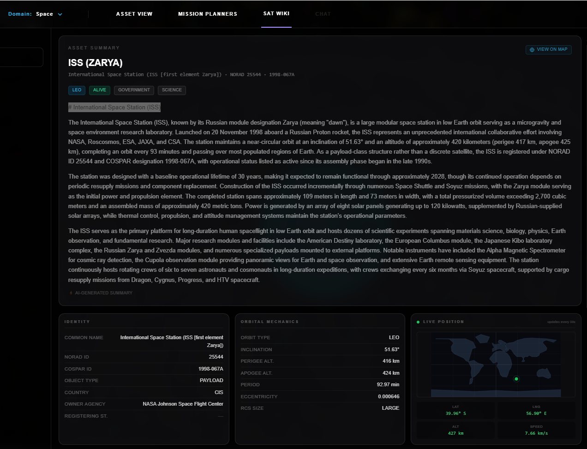Screen dimensions: 587x449
Task: Select the Sat Wiki tab
Action: (x=276, y=13)
